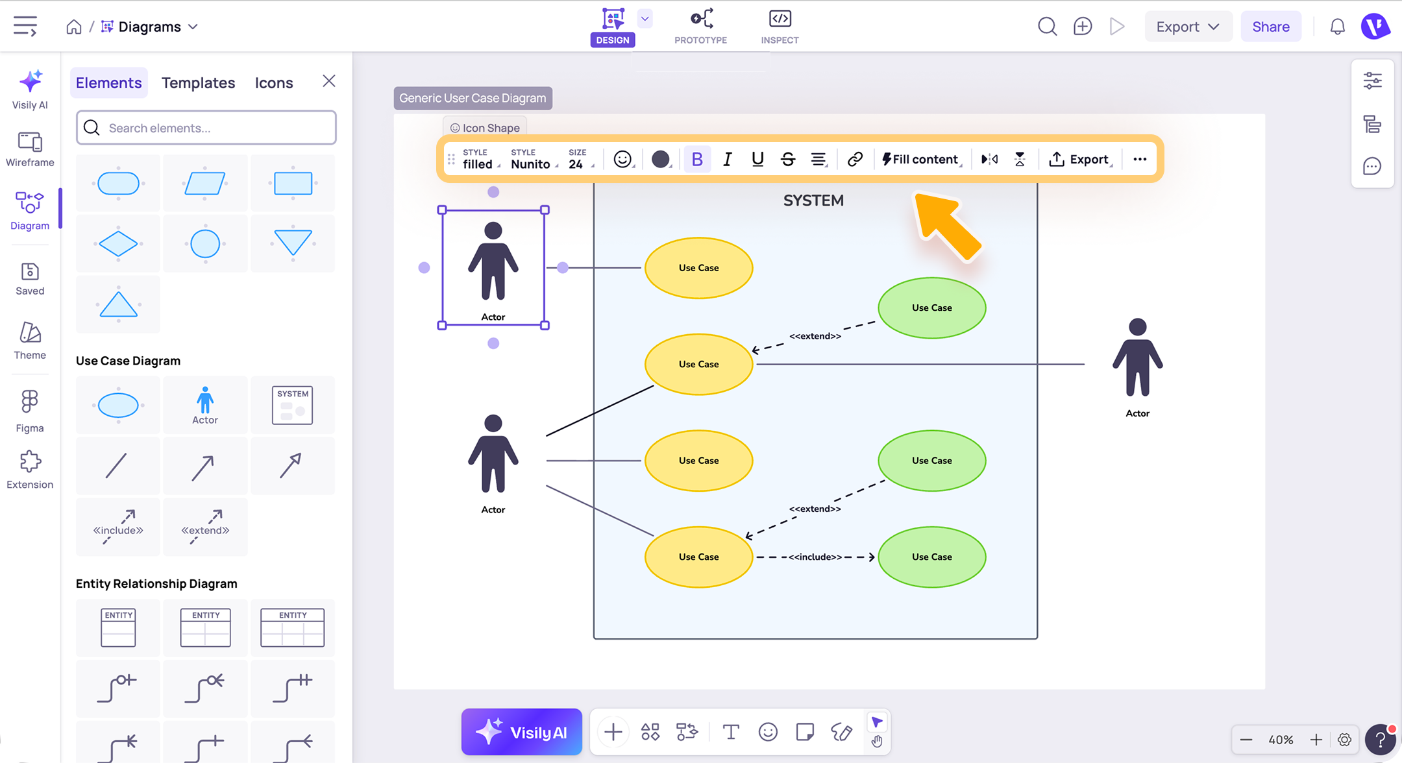Close the Elements panel

pyautogui.click(x=329, y=81)
